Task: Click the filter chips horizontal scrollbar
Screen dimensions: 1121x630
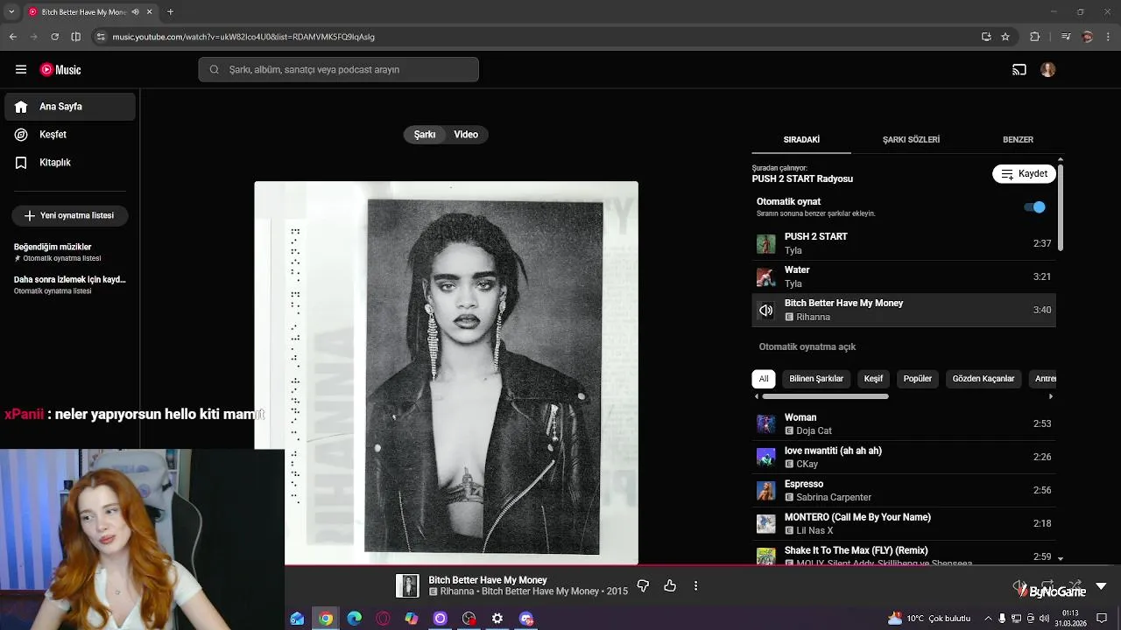Action: point(825,396)
